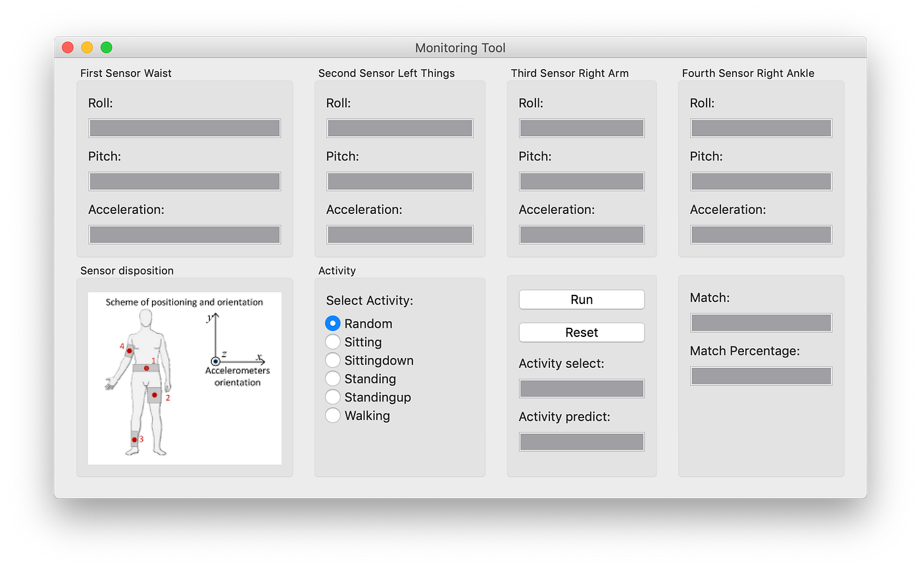Select the Sittingdown radio button
921x570 pixels.
click(x=333, y=360)
